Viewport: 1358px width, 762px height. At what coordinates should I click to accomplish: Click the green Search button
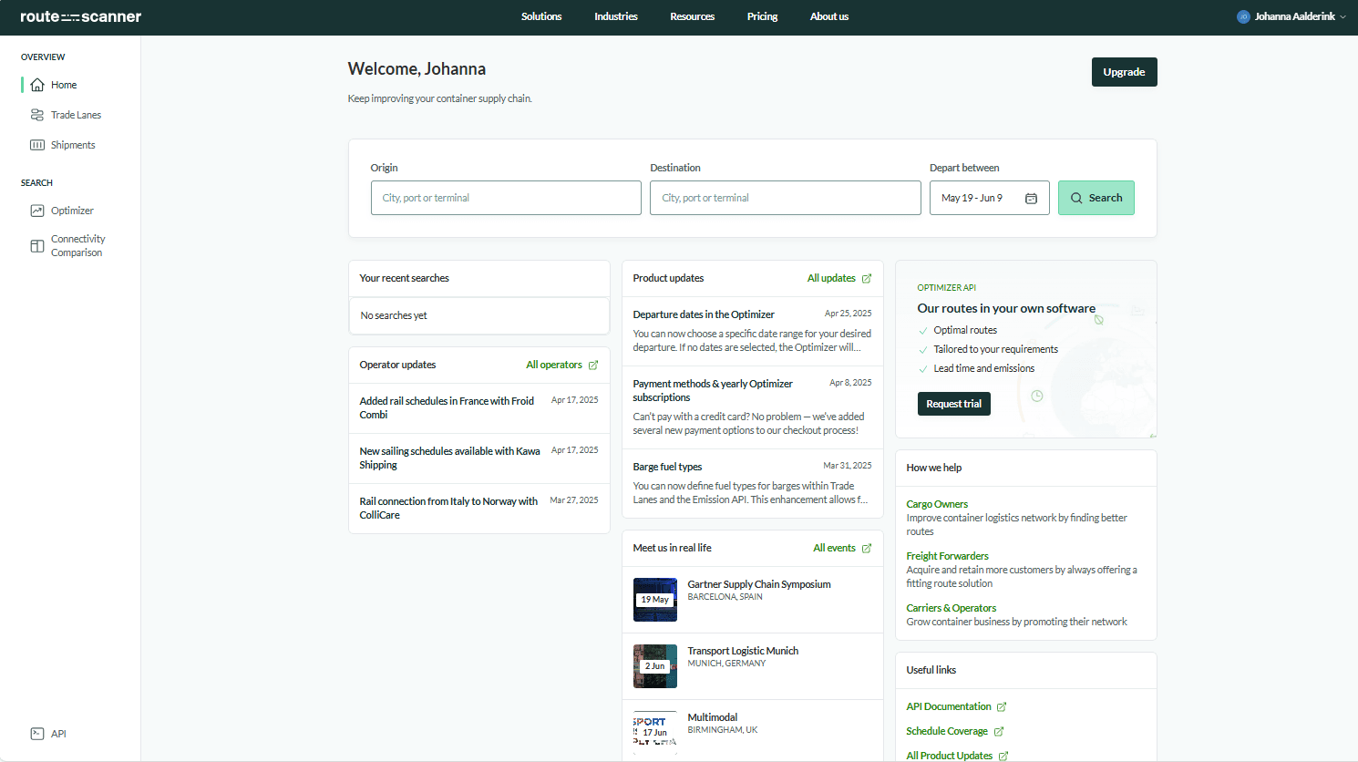tap(1096, 198)
